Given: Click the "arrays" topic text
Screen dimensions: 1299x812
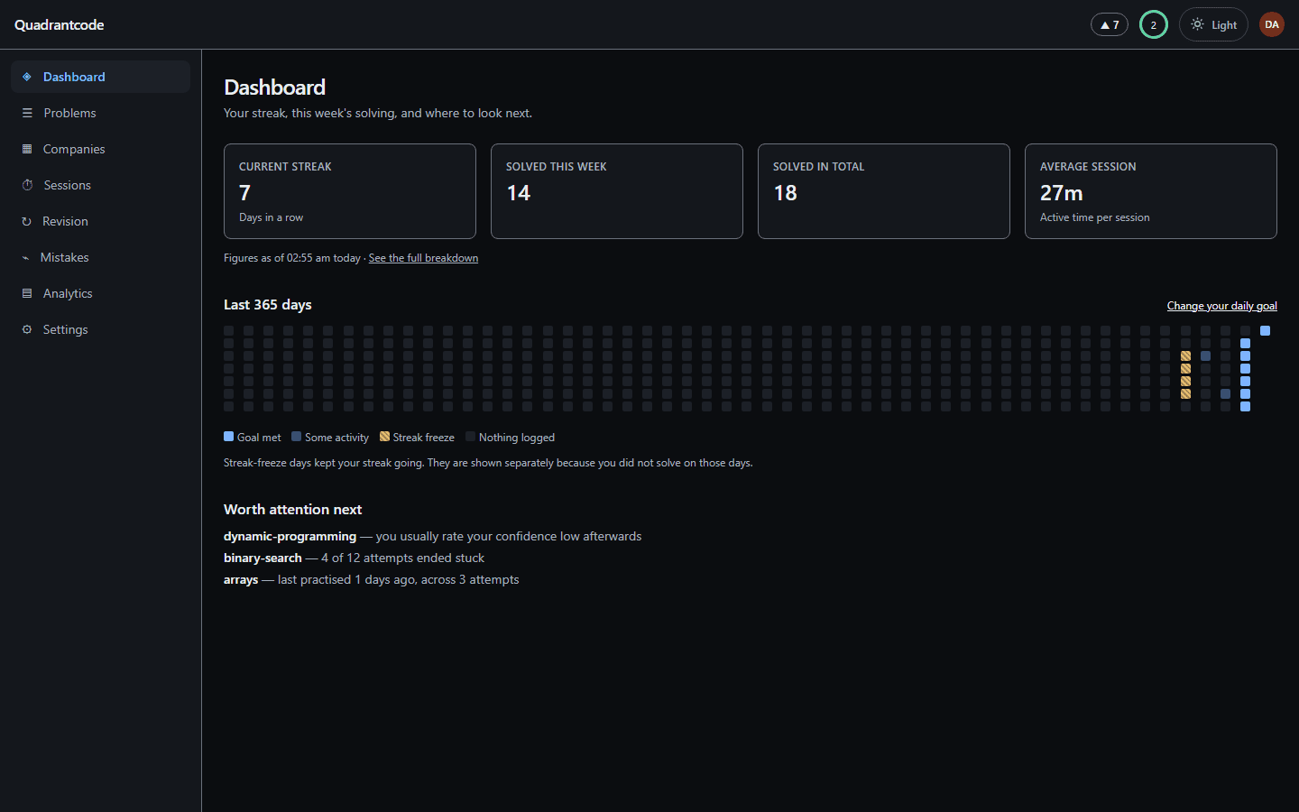Looking at the screenshot, I should coord(241,579).
